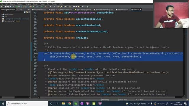Screen dimensions: 189x106
Task: Click the Read-Only status bar entry
Action: (x=106, y=100)
